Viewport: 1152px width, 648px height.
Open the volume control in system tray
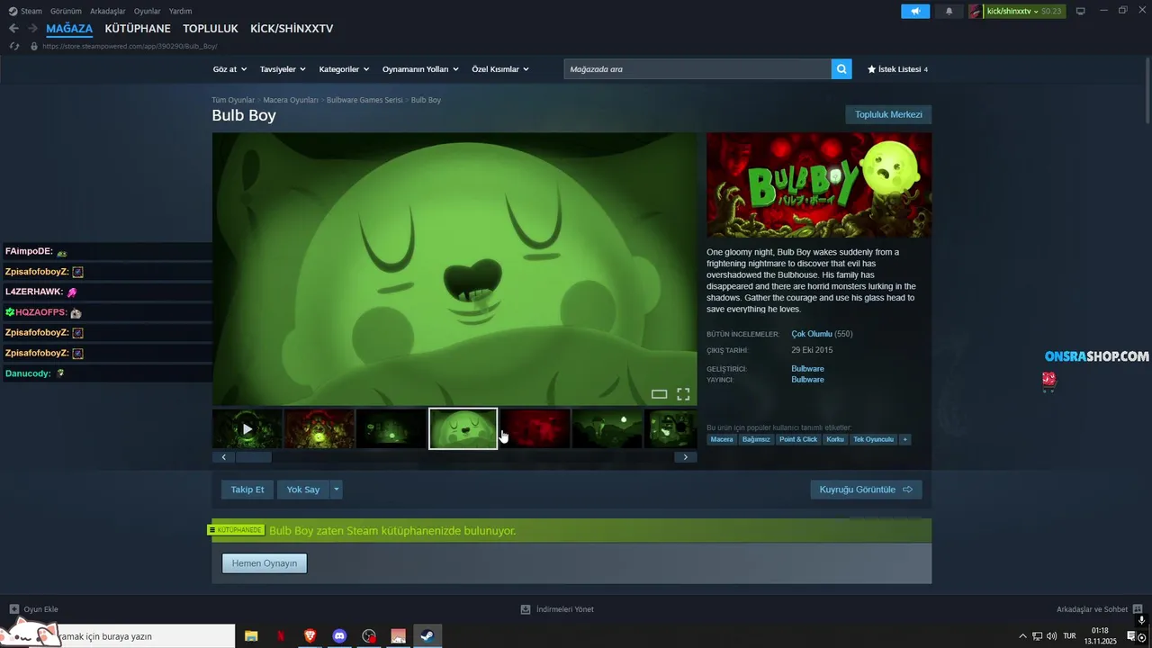(1051, 636)
